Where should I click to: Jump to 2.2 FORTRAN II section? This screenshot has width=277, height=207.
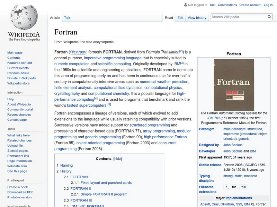point(81,188)
